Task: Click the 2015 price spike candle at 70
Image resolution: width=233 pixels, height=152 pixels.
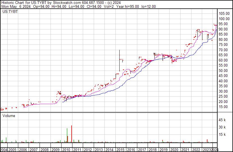Action: pos(119,60)
